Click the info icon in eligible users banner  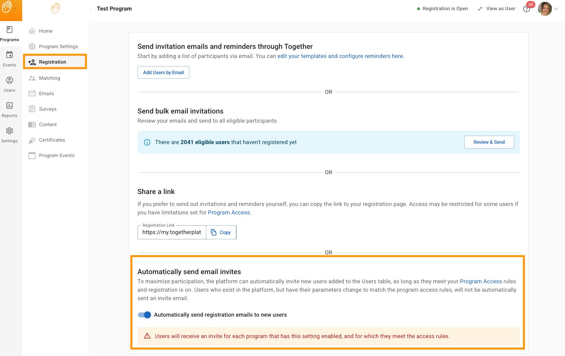coord(147,142)
